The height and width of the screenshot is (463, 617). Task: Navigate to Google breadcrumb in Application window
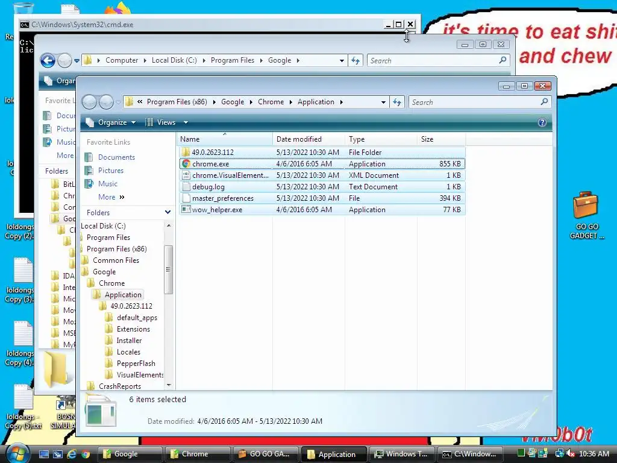pos(233,102)
